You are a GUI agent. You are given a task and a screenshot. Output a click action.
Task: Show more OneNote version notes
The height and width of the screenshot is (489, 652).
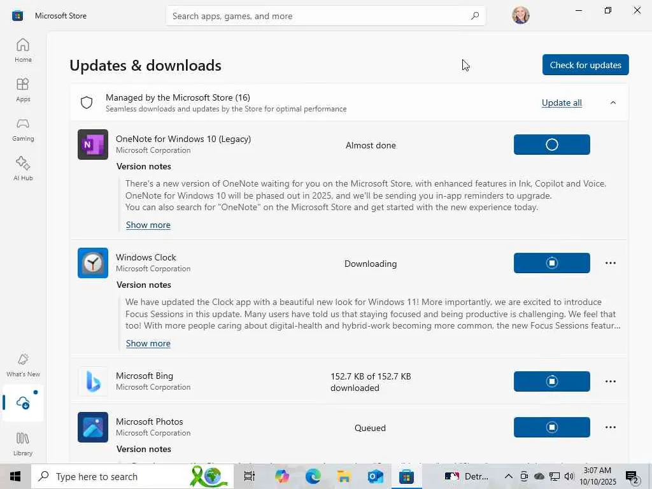(148, 225)
